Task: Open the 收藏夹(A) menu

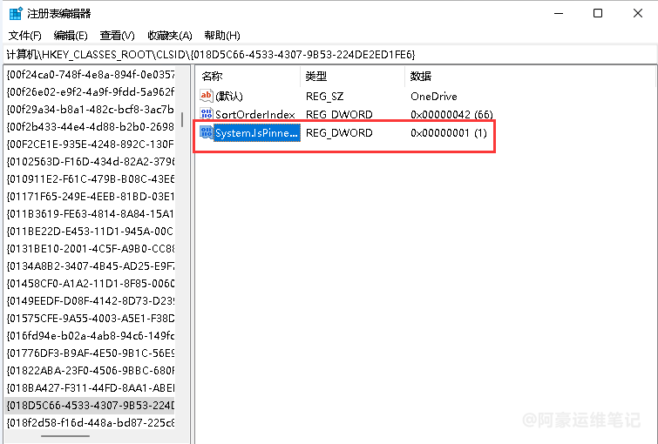Action: coord(169,36)
